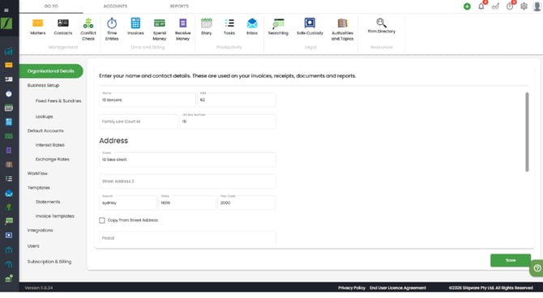
Task: Switch to the REPORTS tab
Action: pos(179,6)
